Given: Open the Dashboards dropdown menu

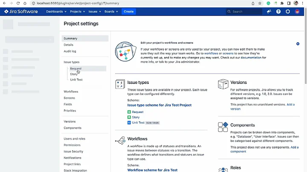Looking at the screenshot, I should (x=56, y=11).
